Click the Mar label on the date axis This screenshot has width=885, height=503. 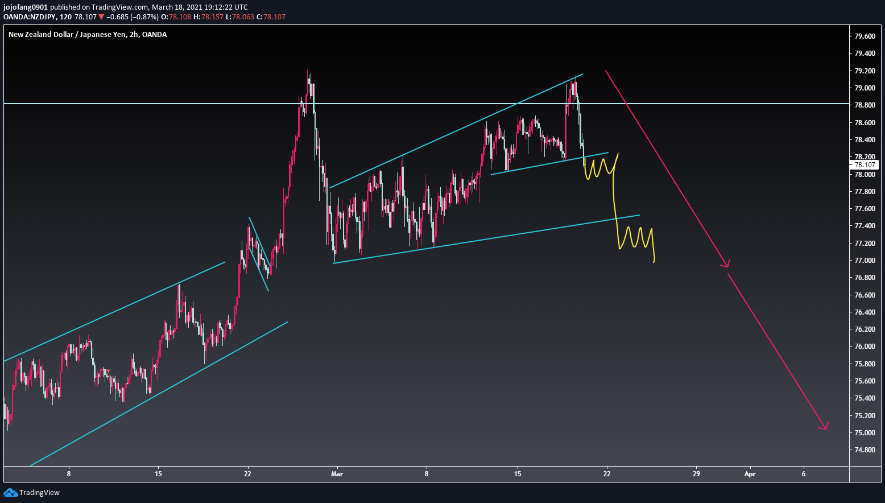click(x=337, y=473)
